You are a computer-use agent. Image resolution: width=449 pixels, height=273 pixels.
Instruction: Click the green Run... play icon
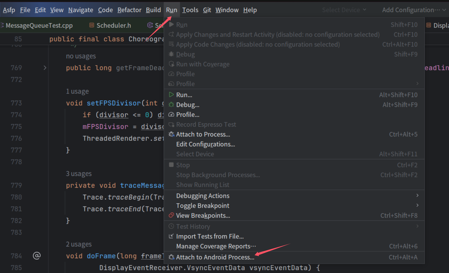171,95
